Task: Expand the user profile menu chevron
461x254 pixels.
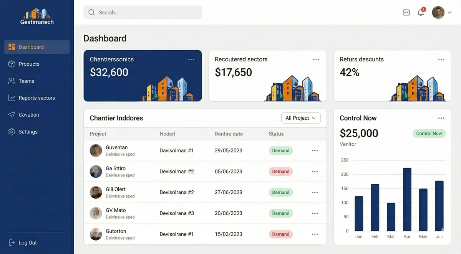Action: point(449,13)
